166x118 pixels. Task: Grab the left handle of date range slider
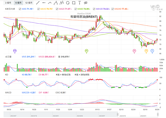click(118, 114)
